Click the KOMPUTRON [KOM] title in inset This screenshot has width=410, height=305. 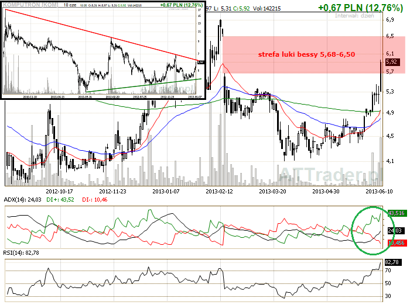click(30, 5)
